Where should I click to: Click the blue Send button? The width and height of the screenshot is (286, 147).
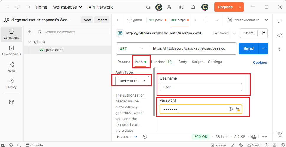248,48
